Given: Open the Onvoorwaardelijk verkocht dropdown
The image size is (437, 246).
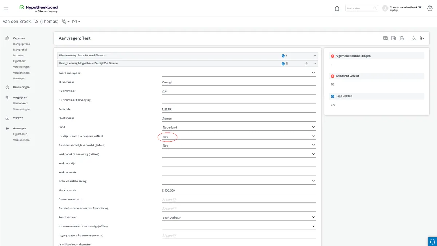Looking at the screenshot, I should point(239,145).
